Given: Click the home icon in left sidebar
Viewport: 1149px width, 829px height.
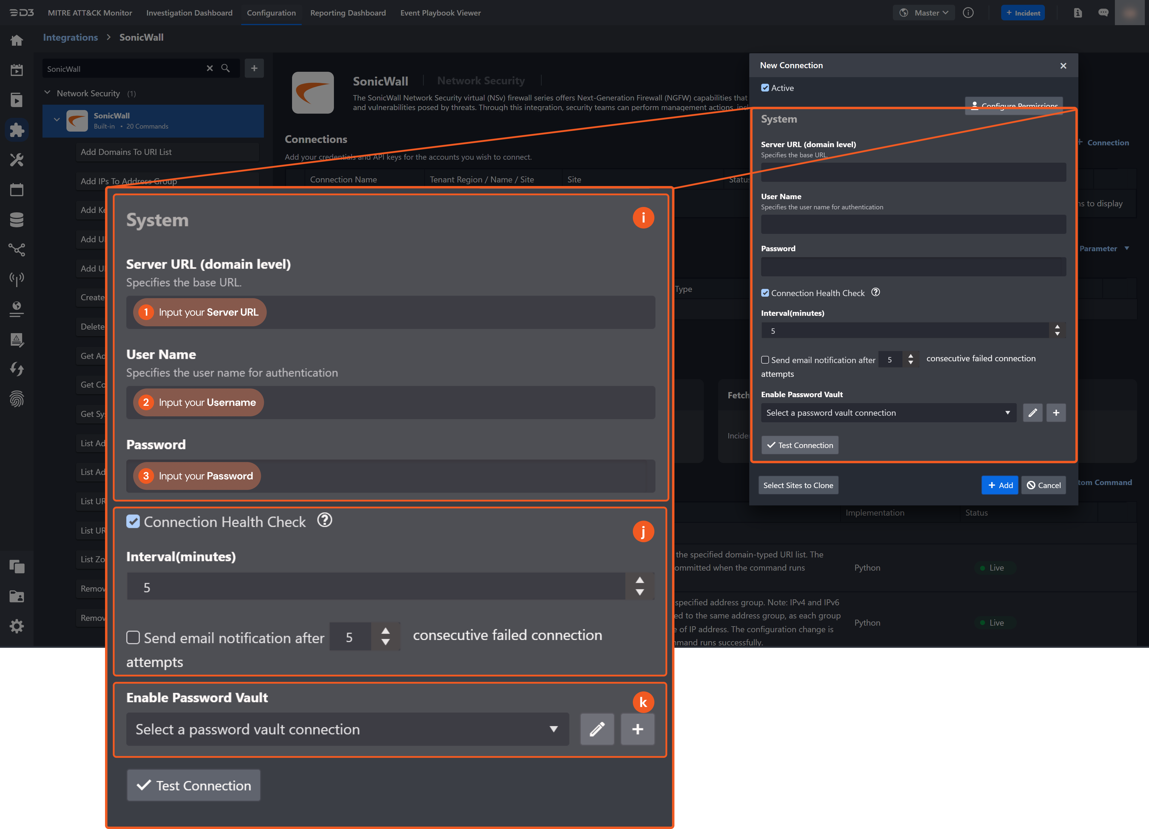Looking at the screenshot, I should [17, 40].
